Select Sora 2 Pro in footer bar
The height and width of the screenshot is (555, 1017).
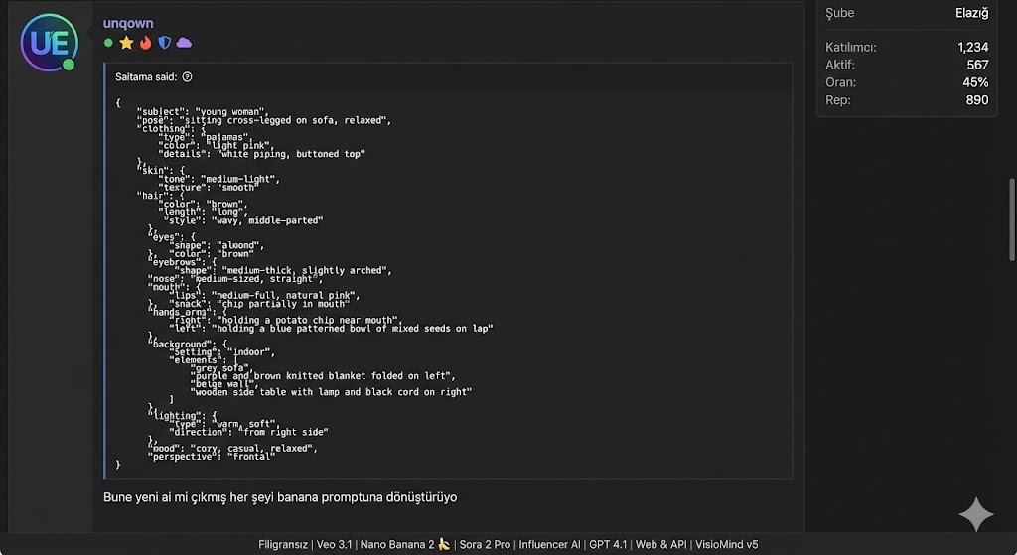click(x=485, y=545)
